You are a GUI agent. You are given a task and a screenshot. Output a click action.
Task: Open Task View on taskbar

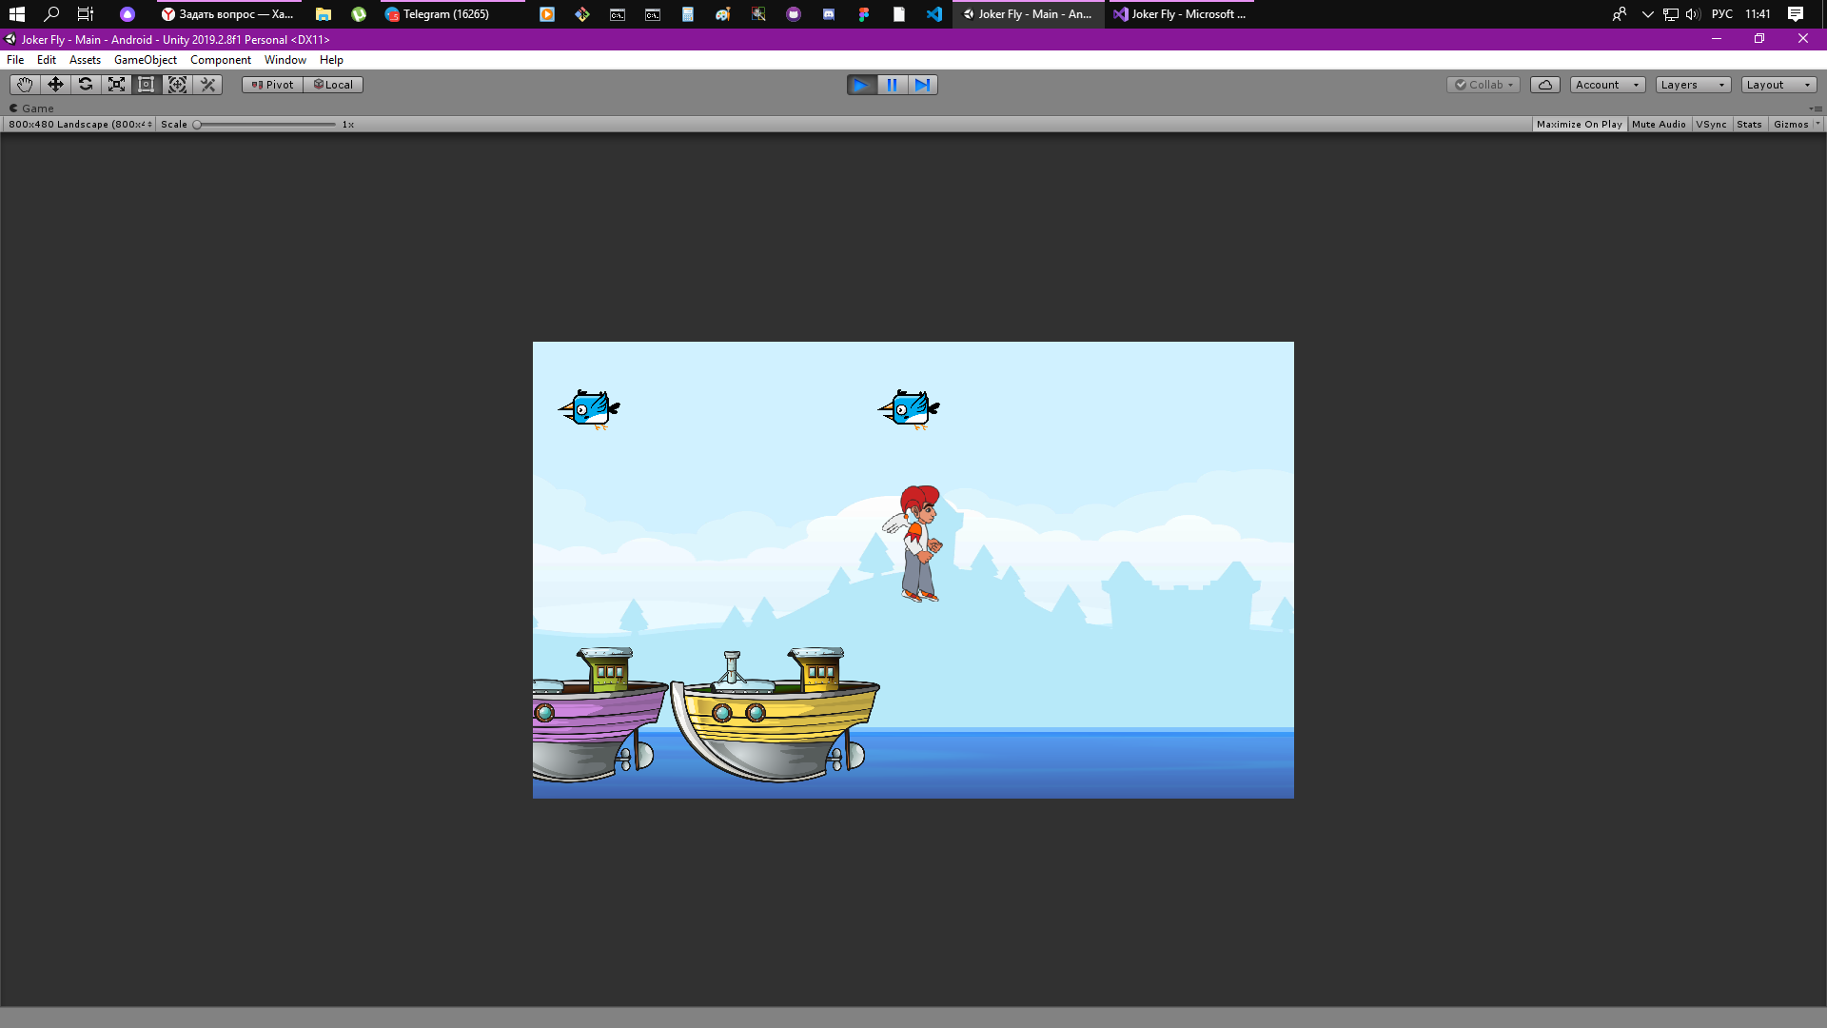coord(86,14)
